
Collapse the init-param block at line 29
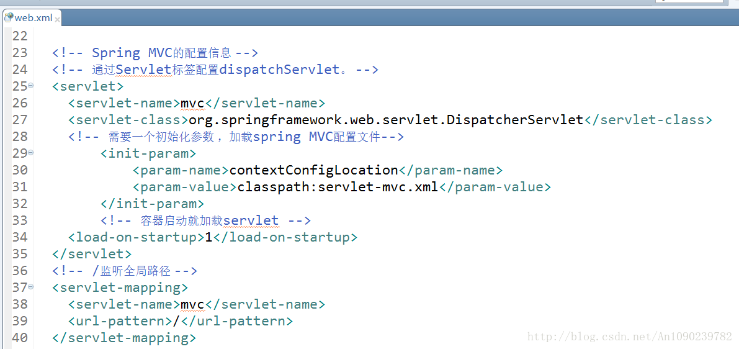click(30, 153)
